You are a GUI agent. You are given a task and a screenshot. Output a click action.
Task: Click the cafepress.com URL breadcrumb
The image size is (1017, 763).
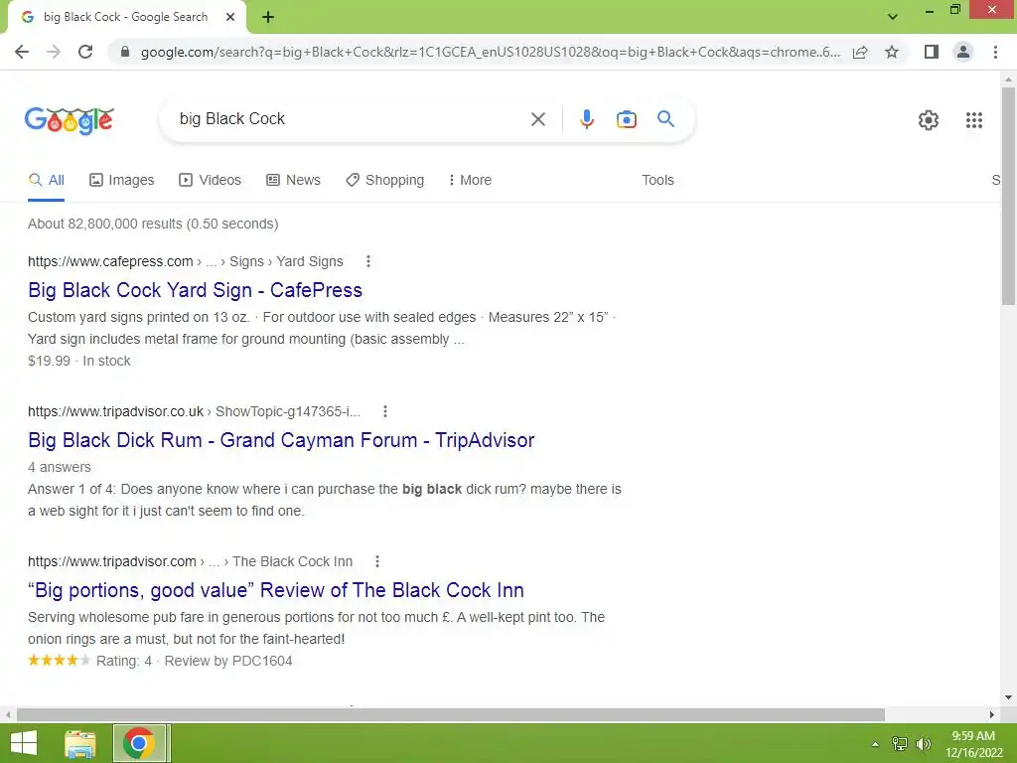186,261
